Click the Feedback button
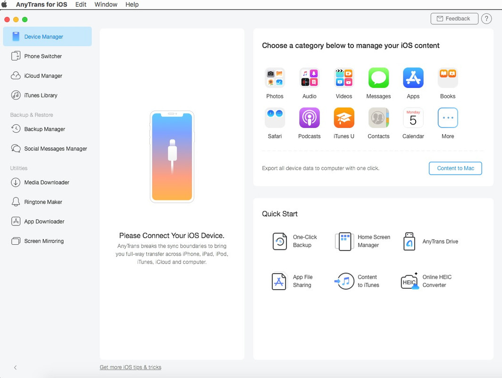Screen dimensions: 502x378 [x=454, y=18]
